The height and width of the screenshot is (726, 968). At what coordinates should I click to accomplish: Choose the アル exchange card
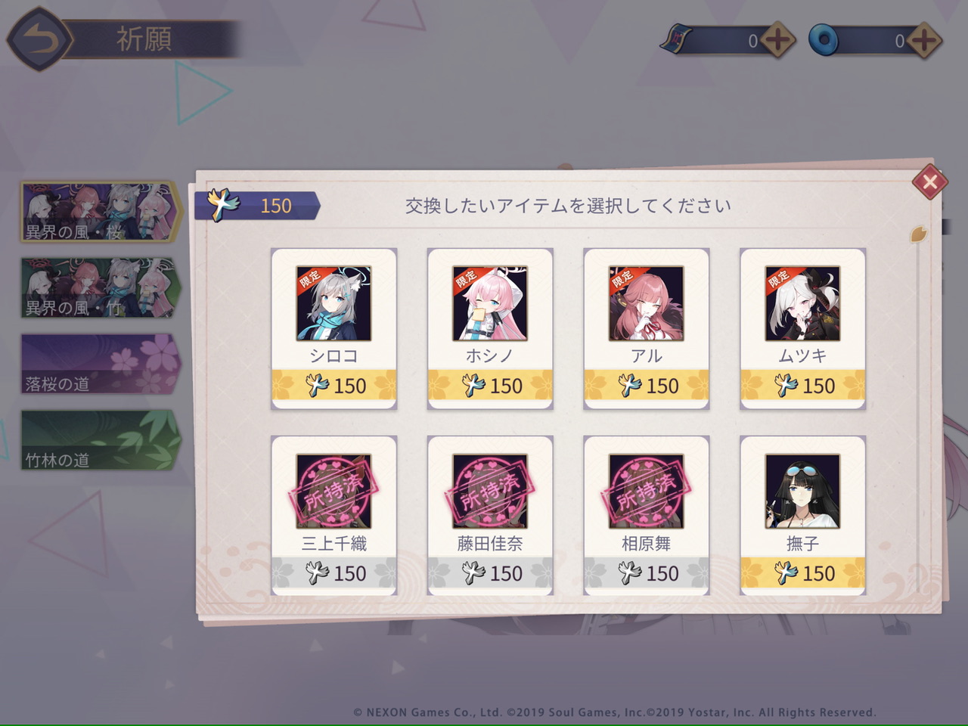click(647, 328)
